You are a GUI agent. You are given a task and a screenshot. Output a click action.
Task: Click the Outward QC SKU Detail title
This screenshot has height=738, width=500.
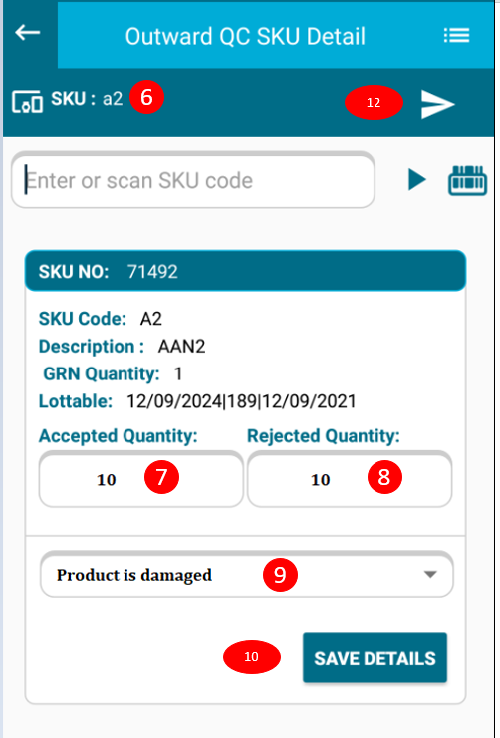[x=245, y=36]
